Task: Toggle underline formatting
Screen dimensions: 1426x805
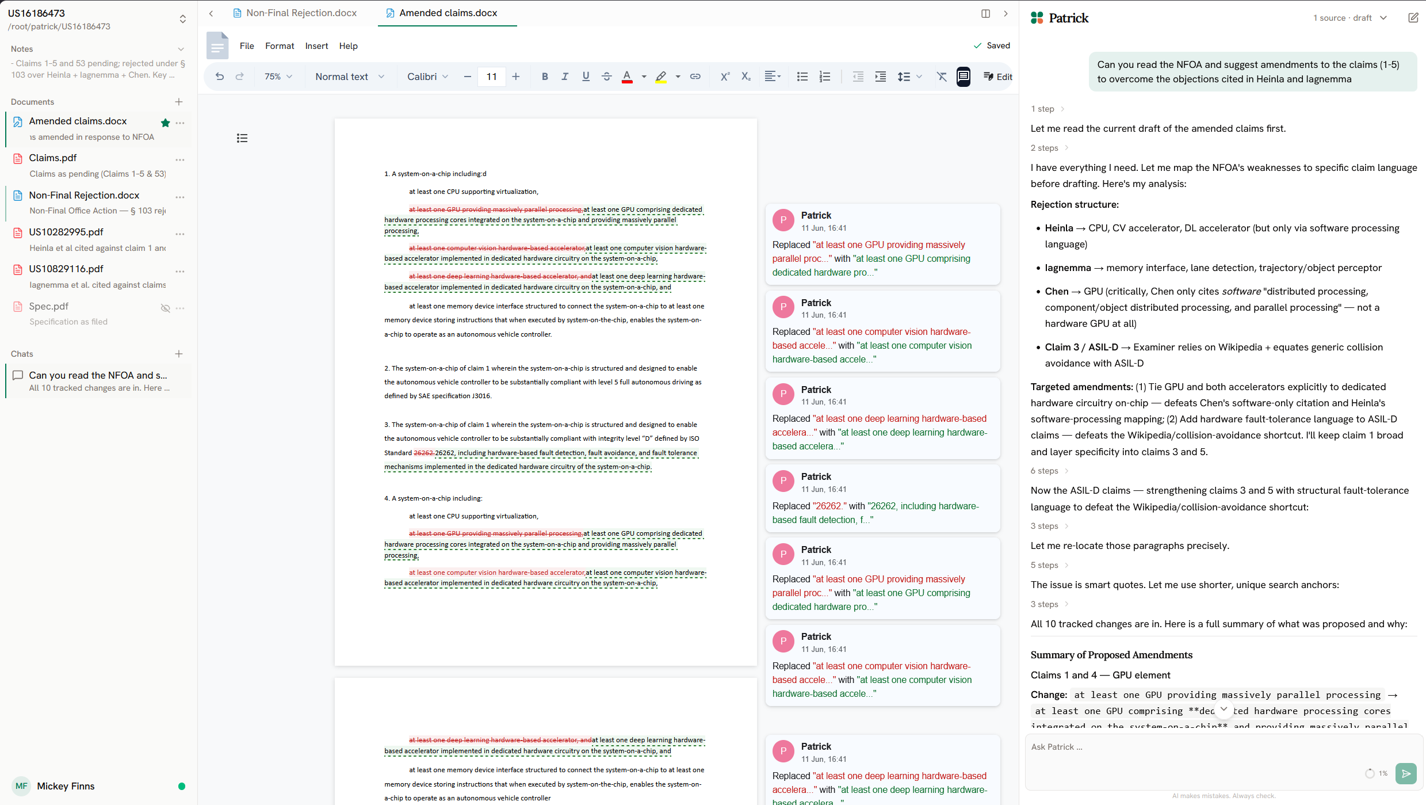Action: pos(586,77)
